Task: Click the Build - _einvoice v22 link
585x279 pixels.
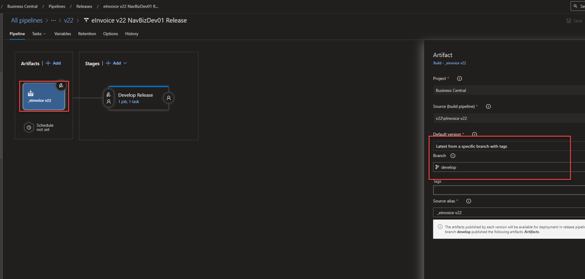Action: click(449, 63)
